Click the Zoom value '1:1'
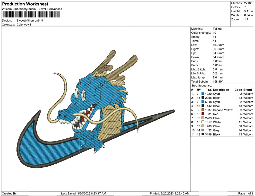The image size is (255, 196). click(x=246, y=19)
